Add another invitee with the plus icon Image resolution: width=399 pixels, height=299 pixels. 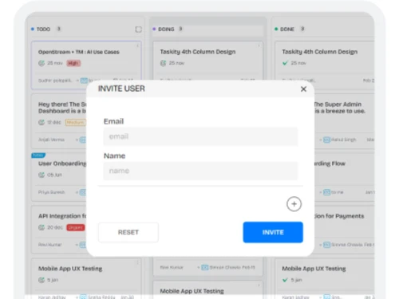click(x=294, y=204)
